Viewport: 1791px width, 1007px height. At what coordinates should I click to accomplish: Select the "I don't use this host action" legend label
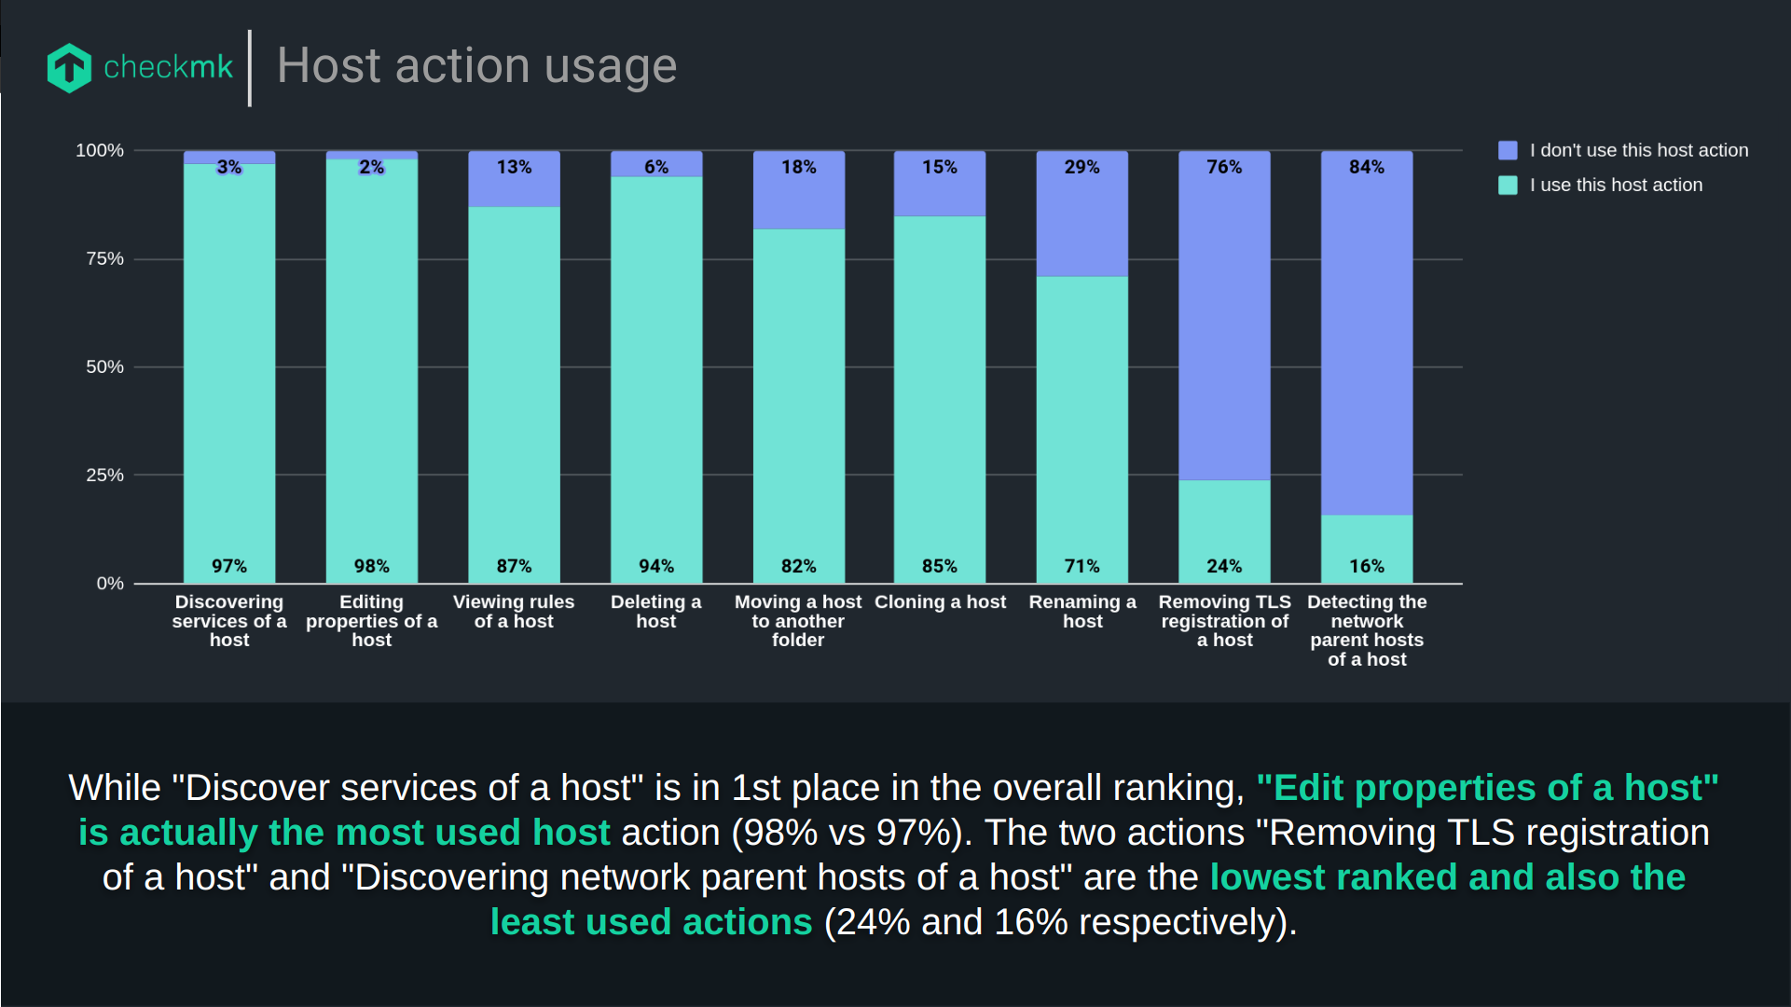pyautogui.click(x=1638, y=150)
